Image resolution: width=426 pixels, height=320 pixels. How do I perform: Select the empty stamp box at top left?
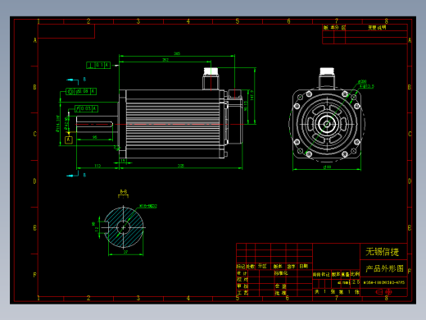click(x=66, y=31)
